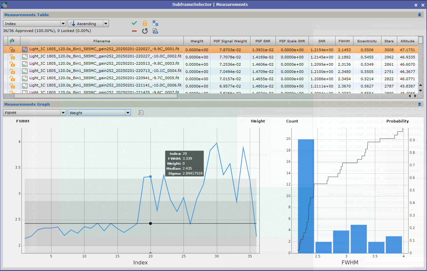427x271 pixels.
Task: Click the table's horizontal scrollbar thumb
Action: coord(96,96)
